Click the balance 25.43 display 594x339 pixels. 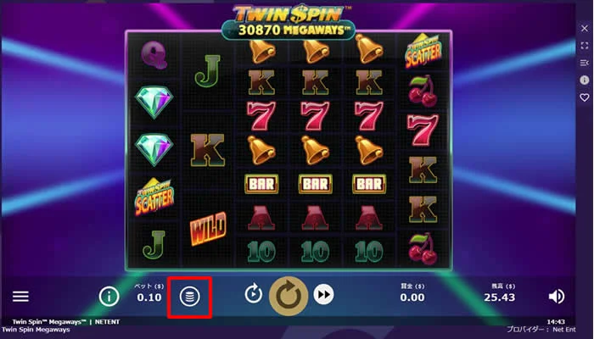500,297
